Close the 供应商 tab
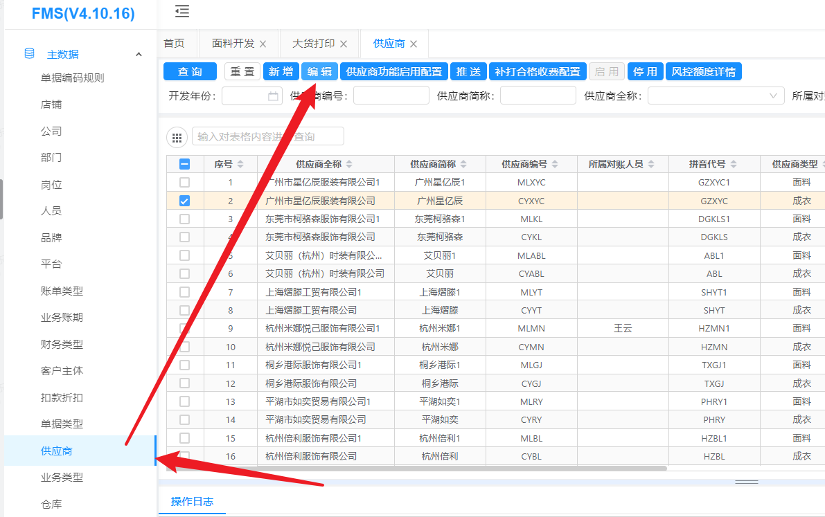Screen dimensions: 825x517 (414, 44)
